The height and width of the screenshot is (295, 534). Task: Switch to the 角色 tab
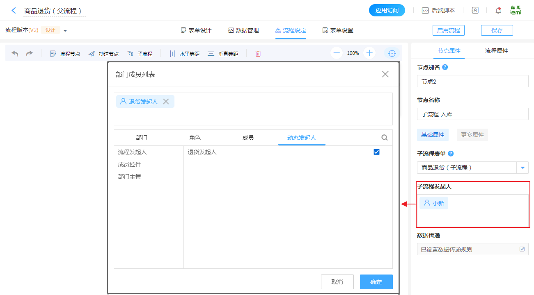point(195,138)
